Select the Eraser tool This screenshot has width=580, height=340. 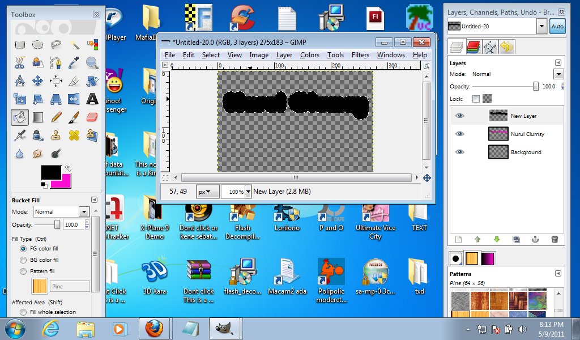(92, 117)
